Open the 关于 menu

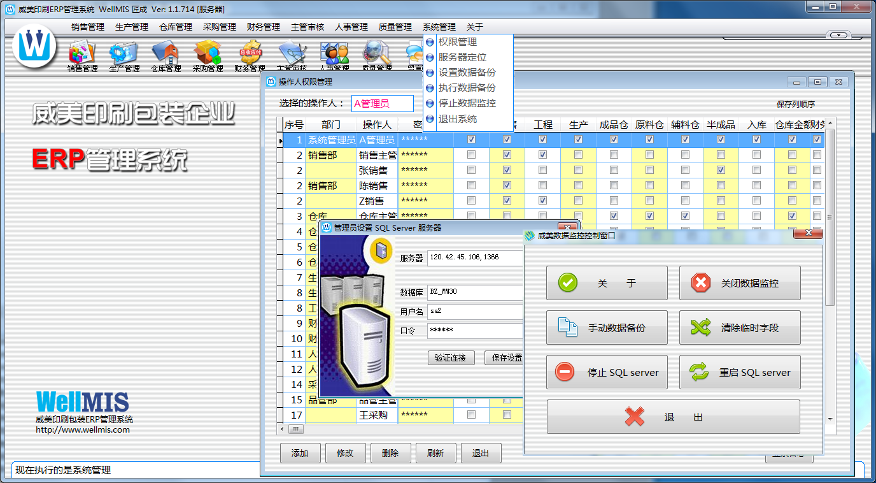point(475,27)
